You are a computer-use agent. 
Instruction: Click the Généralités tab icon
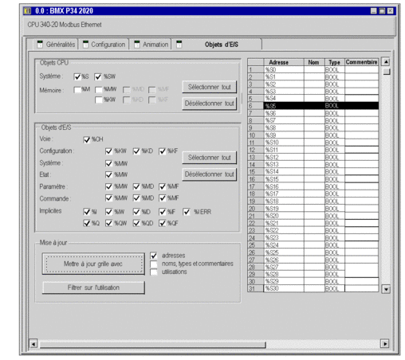[40, 45]
